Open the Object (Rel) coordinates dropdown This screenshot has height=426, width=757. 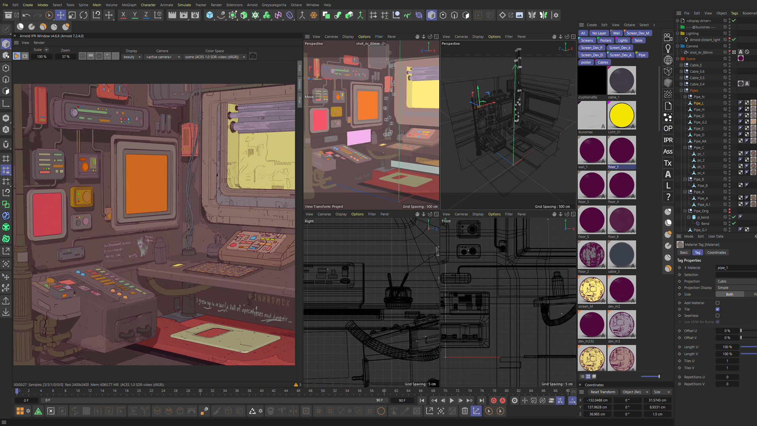click(635, 392)
